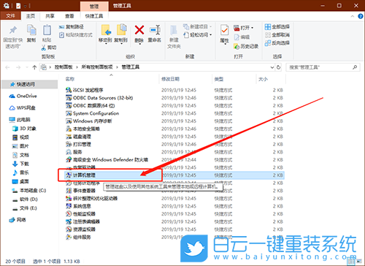Screen dimensions: 365x266
Task: Click 历史记录 in the ribbon
Action: 246,46
